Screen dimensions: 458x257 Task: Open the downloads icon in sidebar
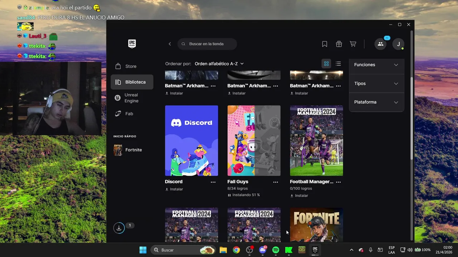tap(119, 228)
